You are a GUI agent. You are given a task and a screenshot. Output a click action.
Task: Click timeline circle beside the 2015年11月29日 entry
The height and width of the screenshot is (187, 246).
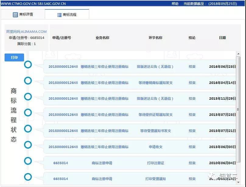pos(28,97)
